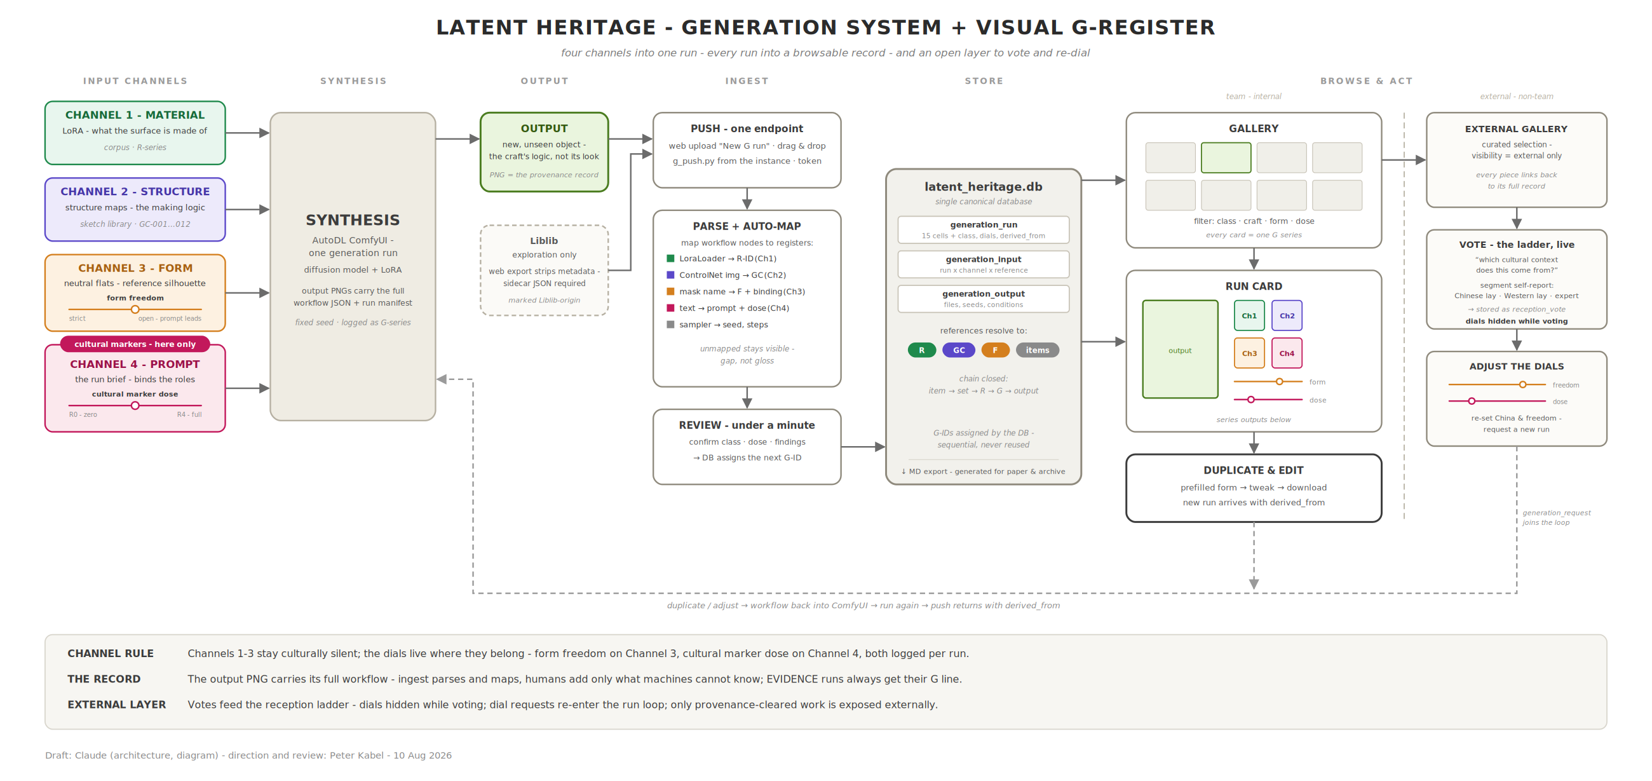The width and height of the screenshot is (1652, 781).
Task: Click the External Gallery heading
Action: coord(1516,129)
